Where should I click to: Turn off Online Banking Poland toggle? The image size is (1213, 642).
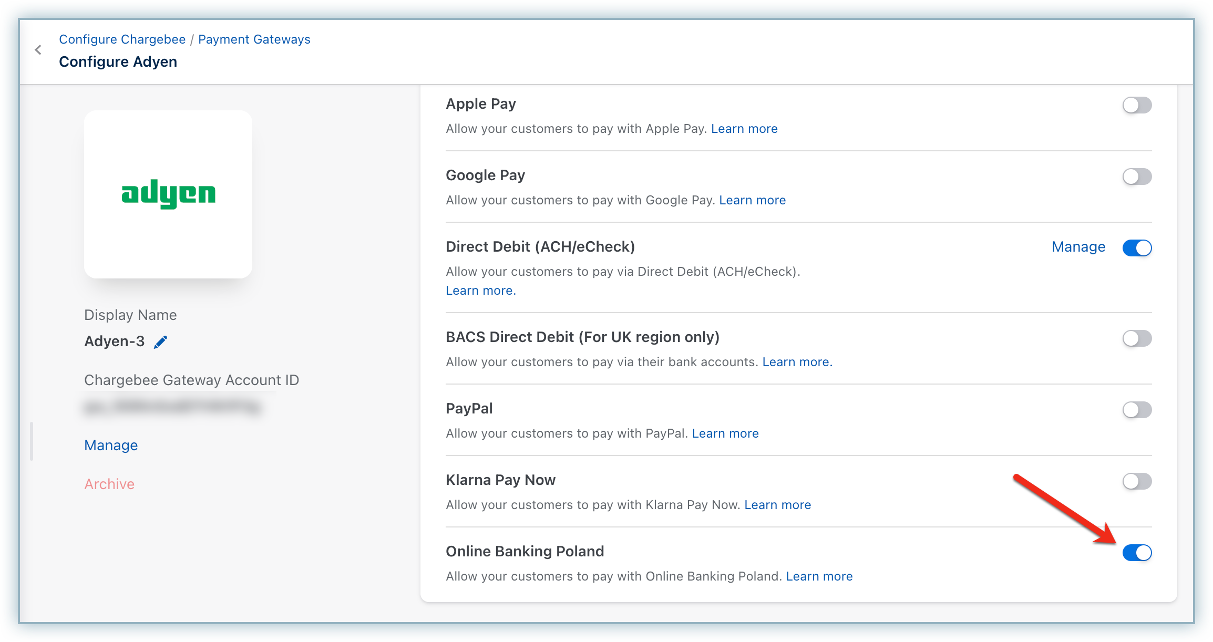click(x=1137, y=553)
